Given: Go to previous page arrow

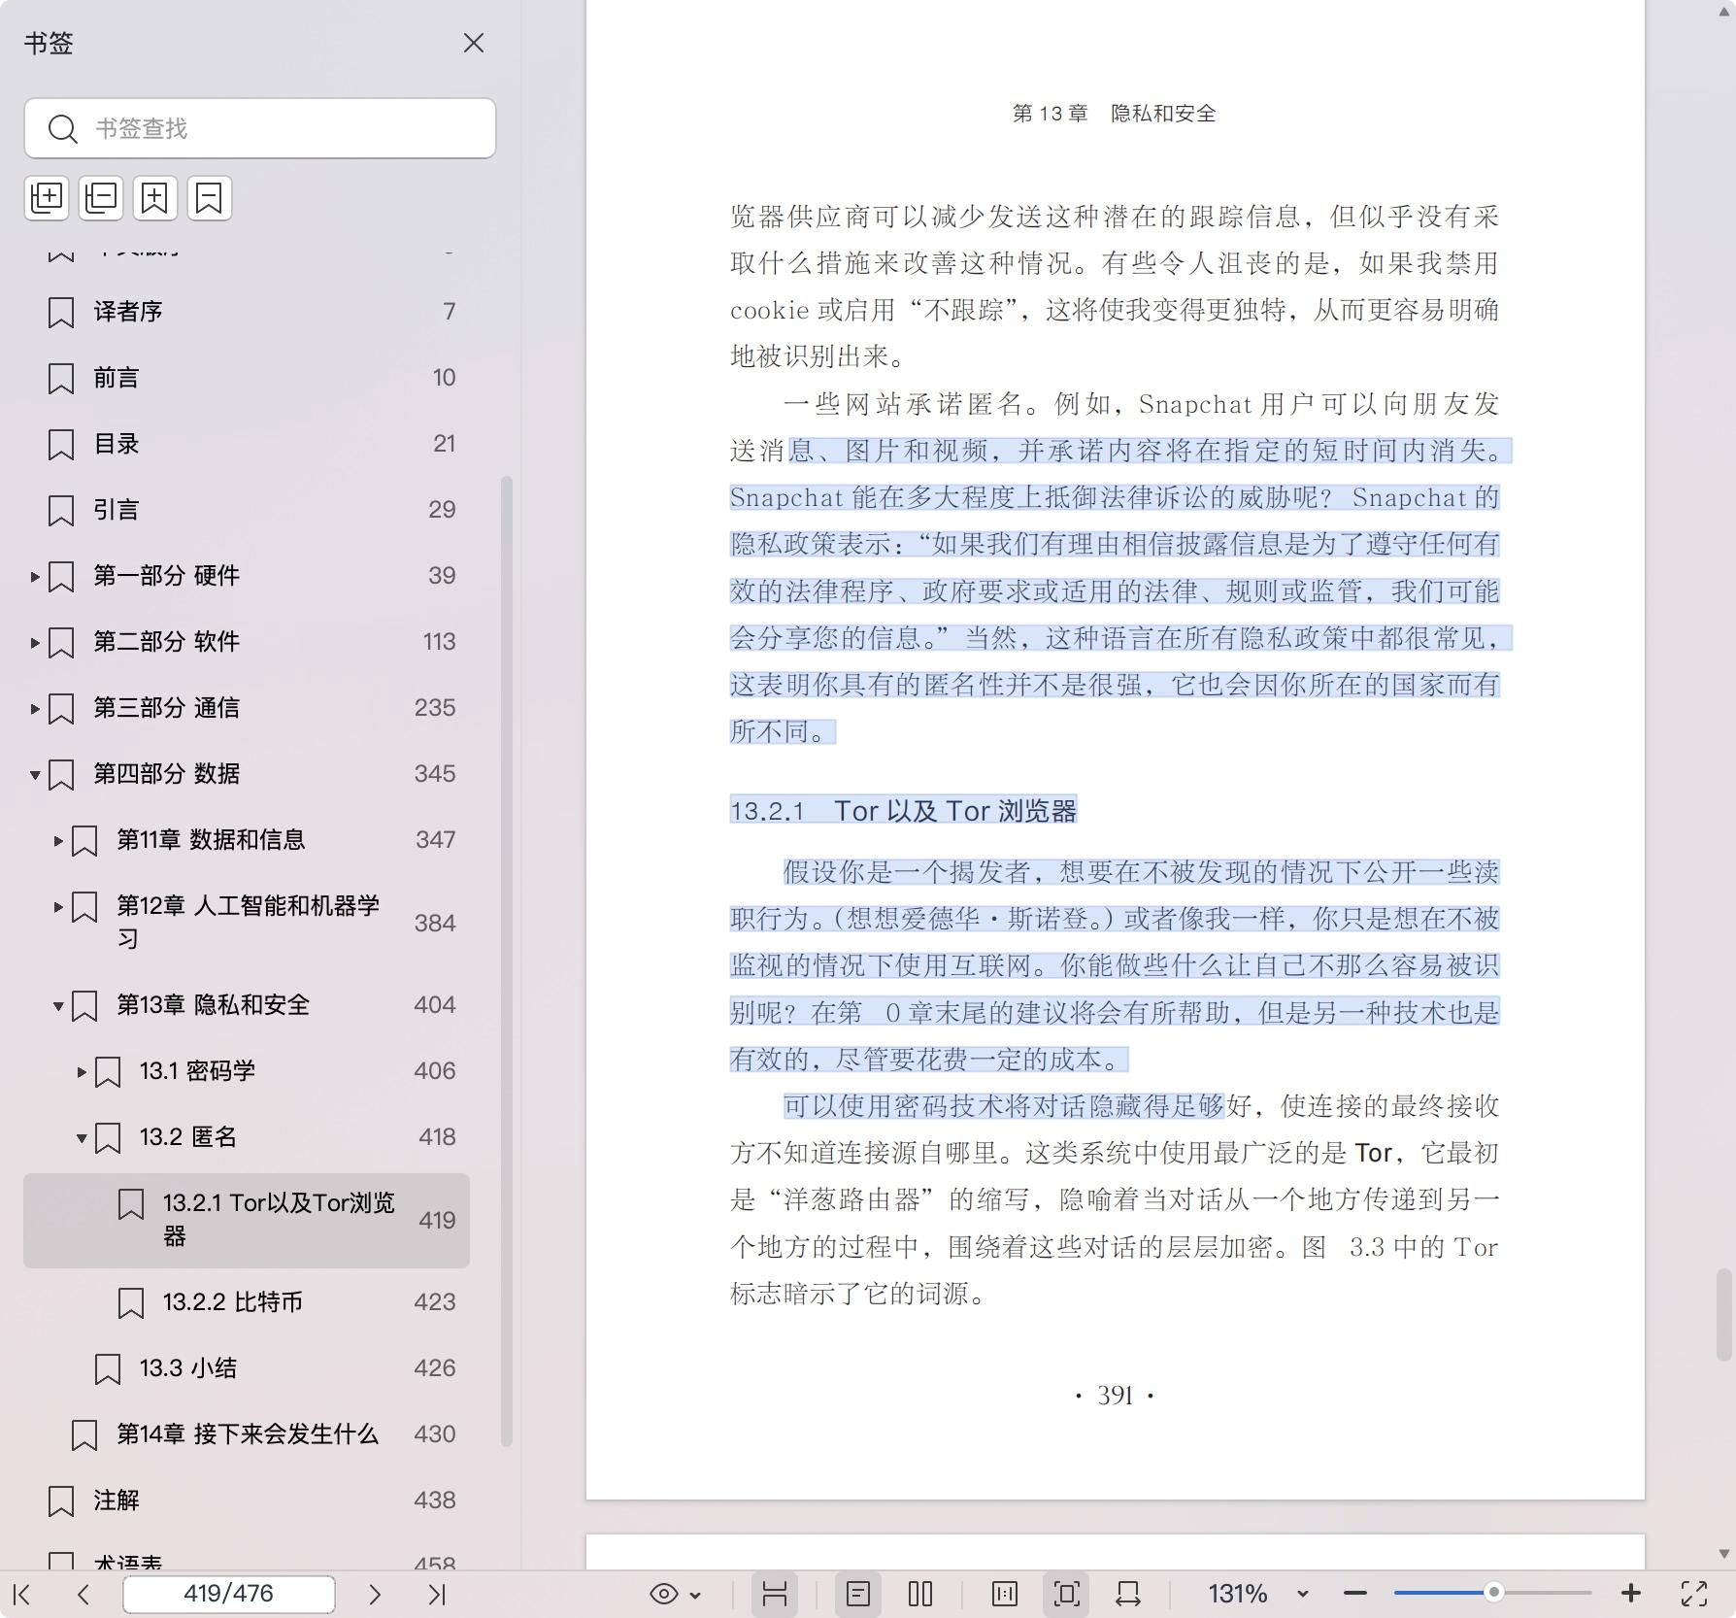Looking at the screenshot, I should coord(83,1594).
